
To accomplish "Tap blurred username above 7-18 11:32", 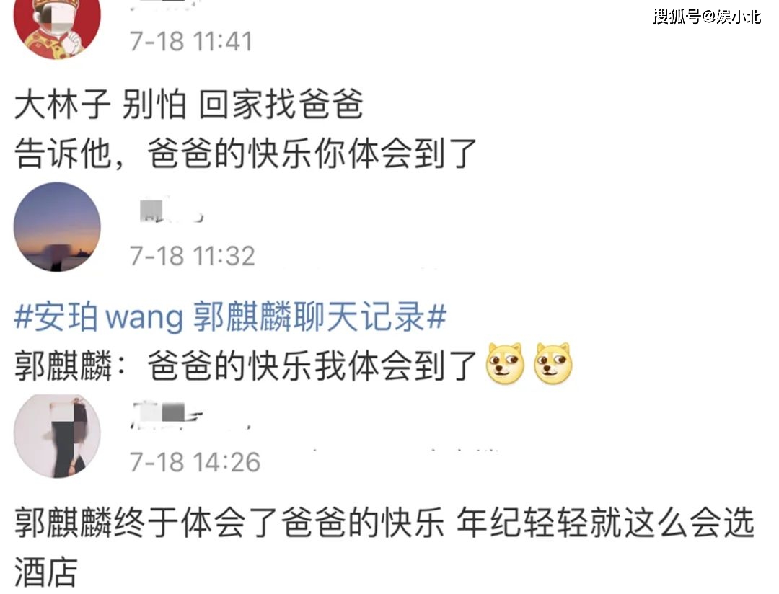I will tap(170, 211).
